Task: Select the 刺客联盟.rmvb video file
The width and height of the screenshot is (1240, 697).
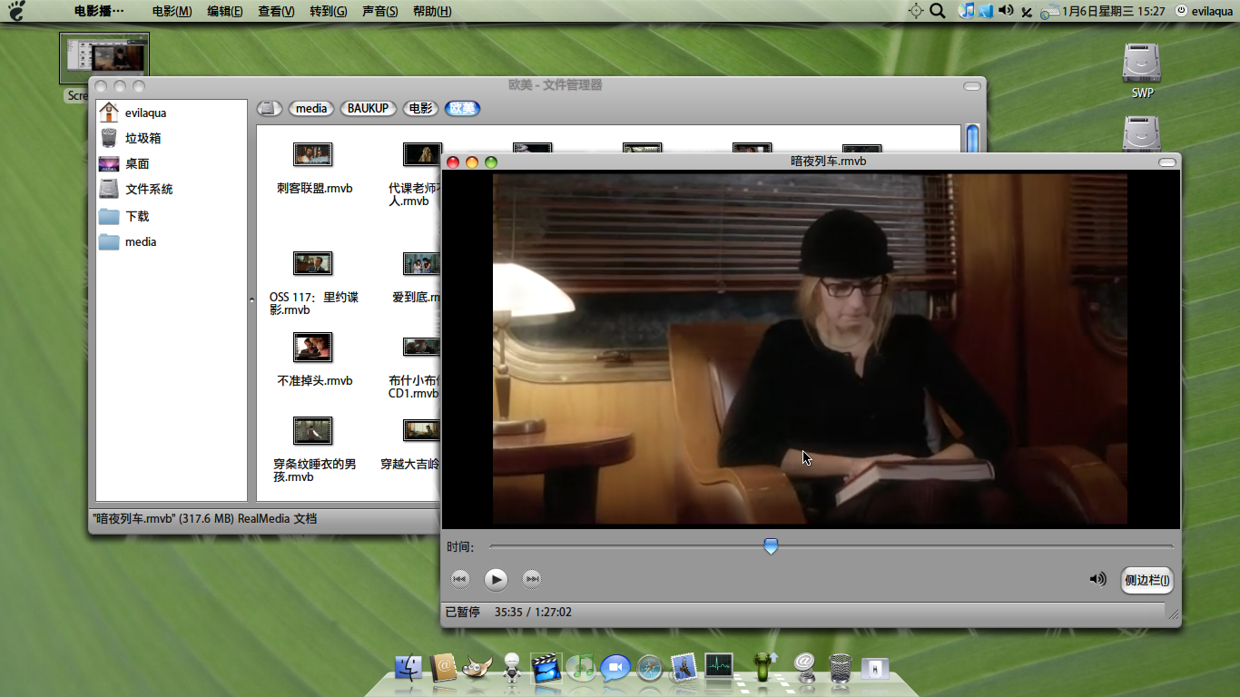Action: [314, 168]
